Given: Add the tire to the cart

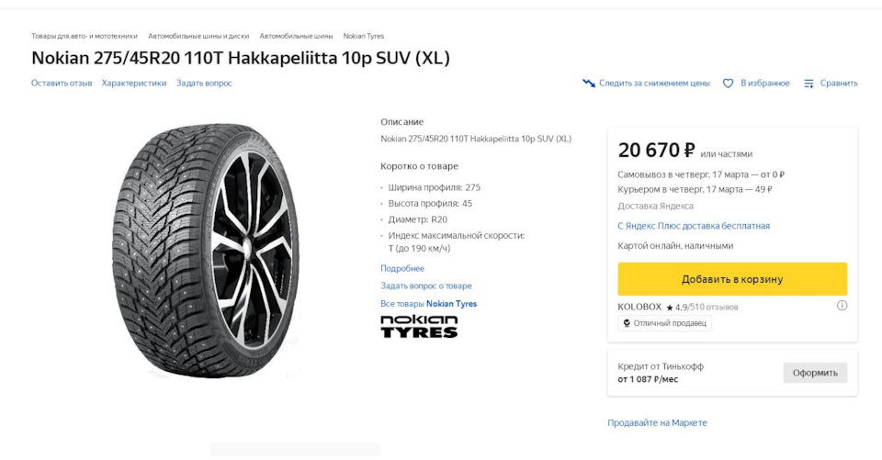Looking at the screenshot, I should coord(732,279).
